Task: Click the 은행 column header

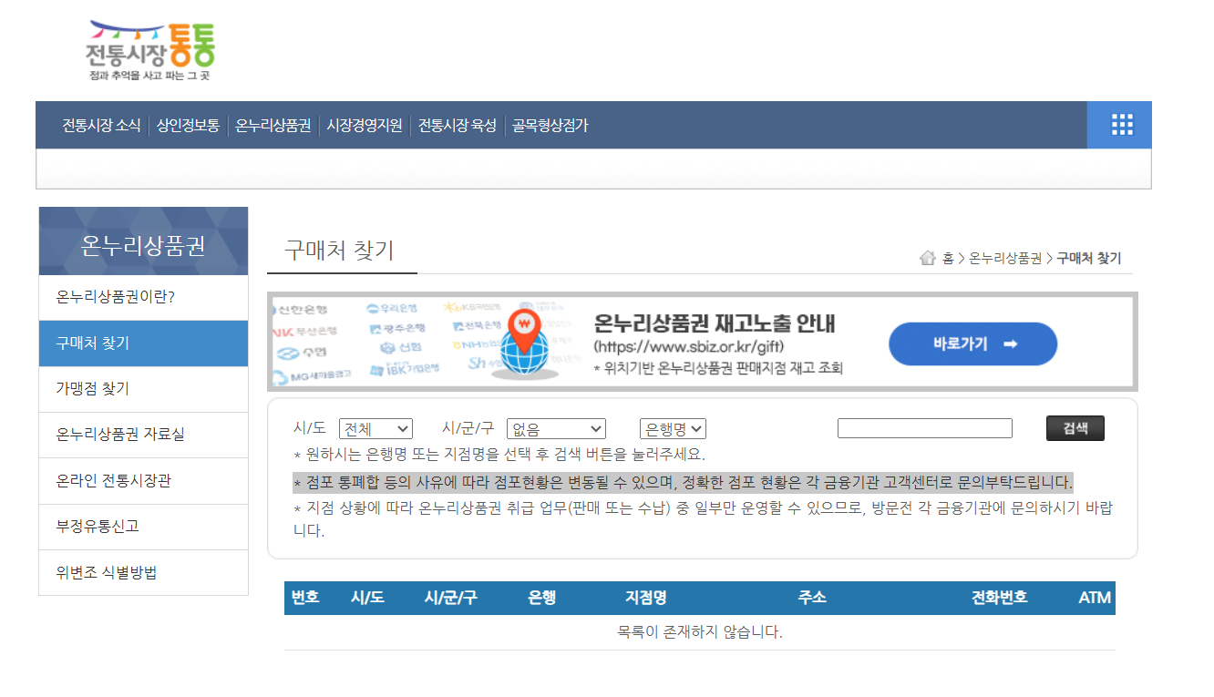Action: 542,598
